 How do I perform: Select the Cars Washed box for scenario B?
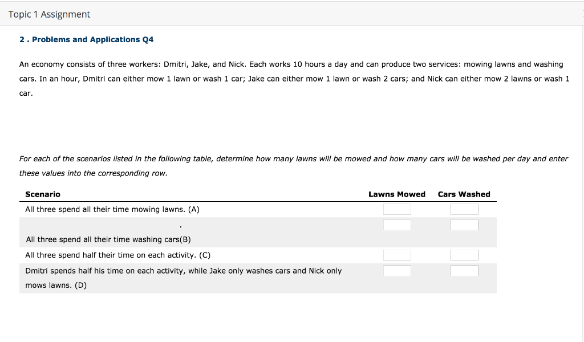pyautogui.click(x=464, y=225)
